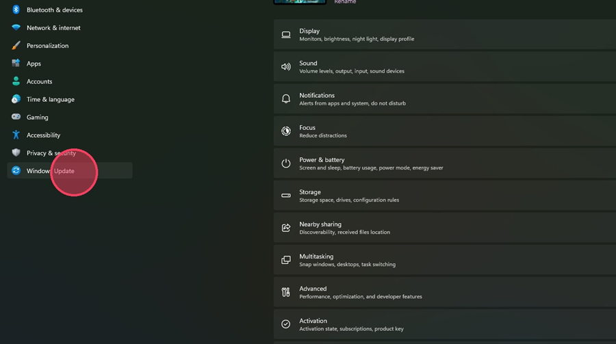Click "Performance, optimization, and developer features" text
Image resolution: width=616 pixels, height=344 pixels.
click(x=361, y=297)
